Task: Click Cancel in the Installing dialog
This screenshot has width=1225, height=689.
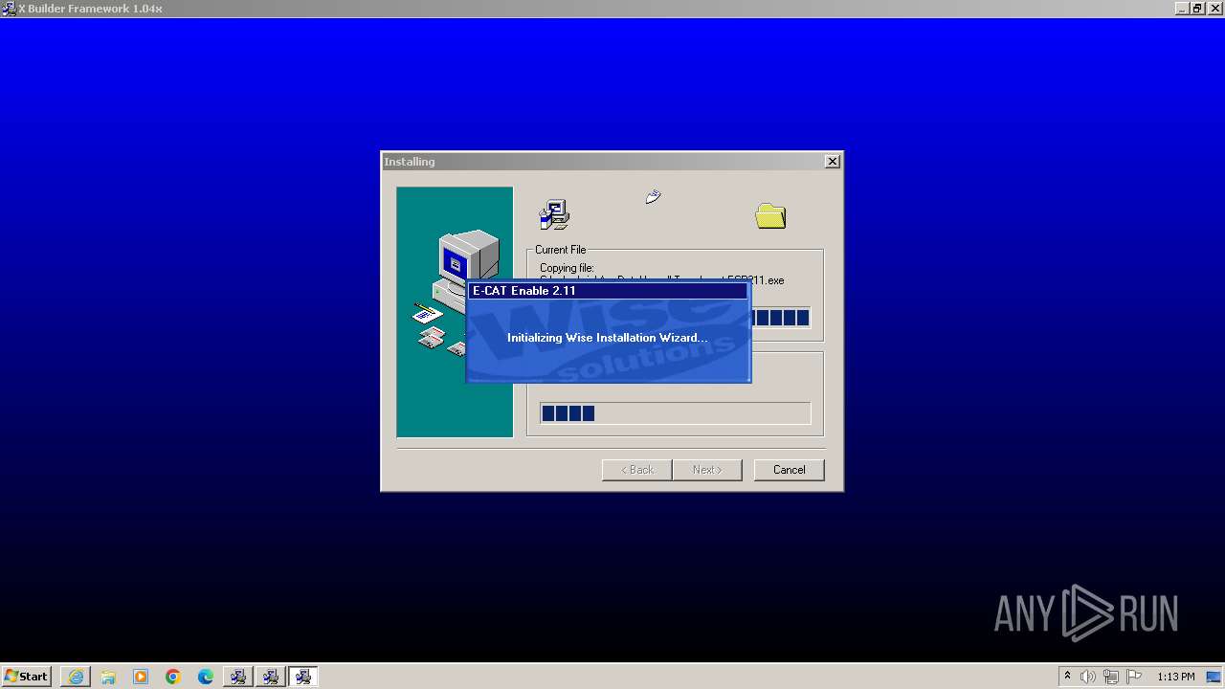Action: pyautogui.click(x=789, y=470)
